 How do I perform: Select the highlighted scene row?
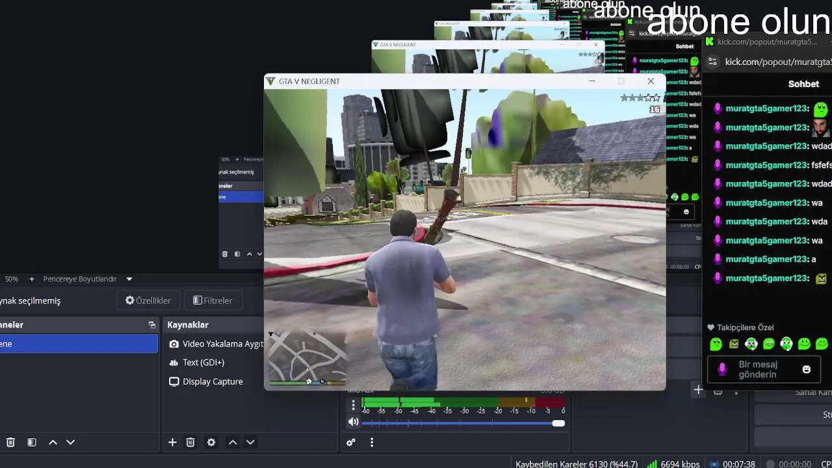tap(79, 344)
